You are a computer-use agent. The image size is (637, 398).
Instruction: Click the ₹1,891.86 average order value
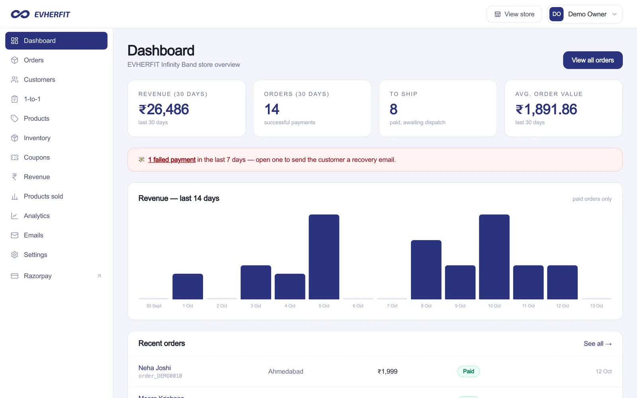click(x=546, y=109)
